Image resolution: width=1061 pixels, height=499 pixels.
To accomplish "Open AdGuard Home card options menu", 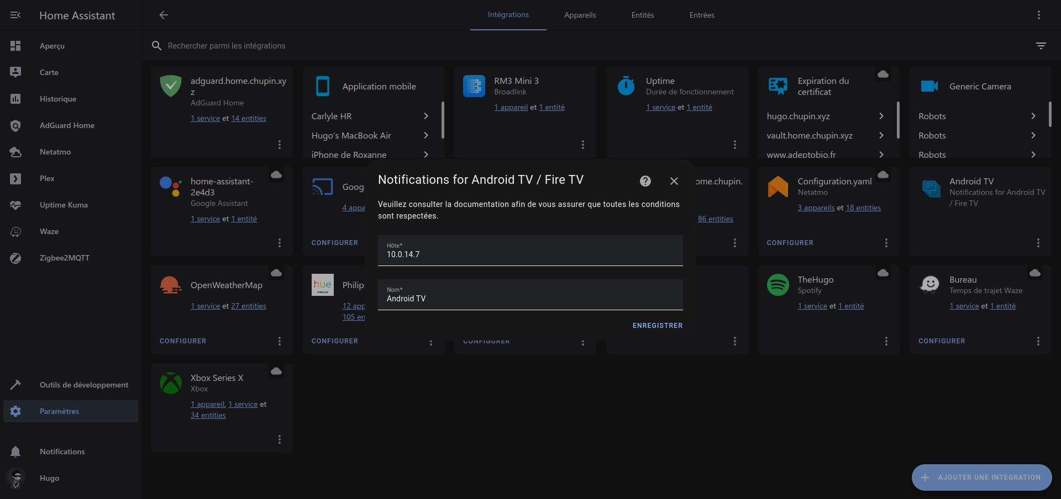I will (280, 145).
